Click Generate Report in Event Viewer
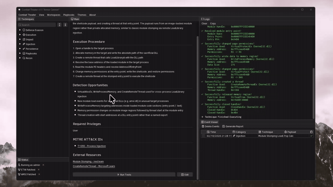The height and width of the screenshot is (187, 333). [233, 126]
